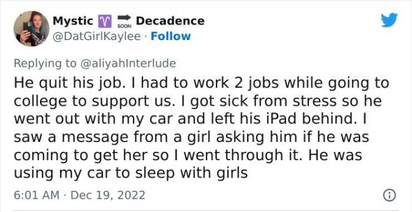412x212 pixels.
Task: Click the phrase college to support us
Action: coord(92,101)
